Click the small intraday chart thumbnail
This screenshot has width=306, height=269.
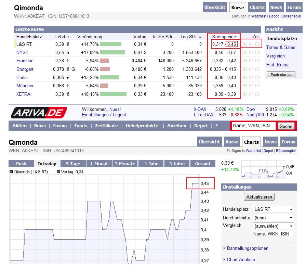264,169
